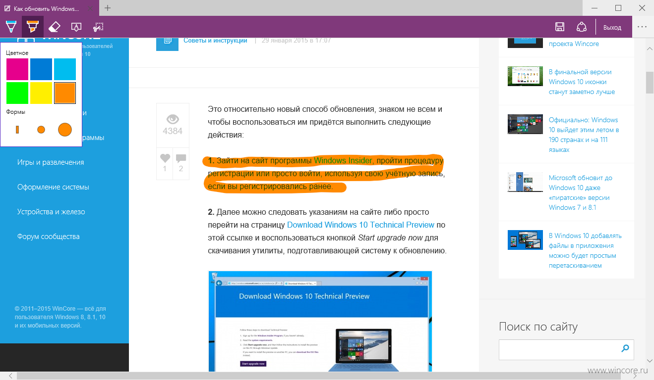Click the vertical scrollbar thumb

[x=649, y=83]
